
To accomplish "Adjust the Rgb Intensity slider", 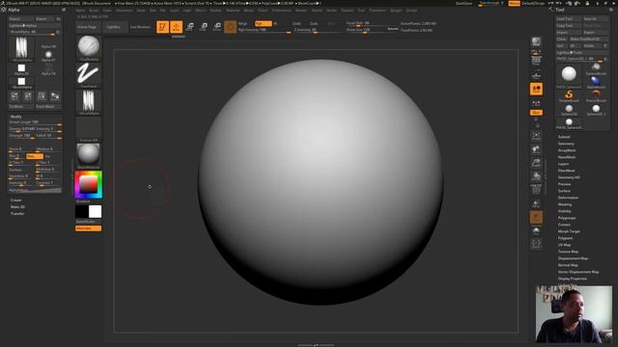I will coord(265,30).
